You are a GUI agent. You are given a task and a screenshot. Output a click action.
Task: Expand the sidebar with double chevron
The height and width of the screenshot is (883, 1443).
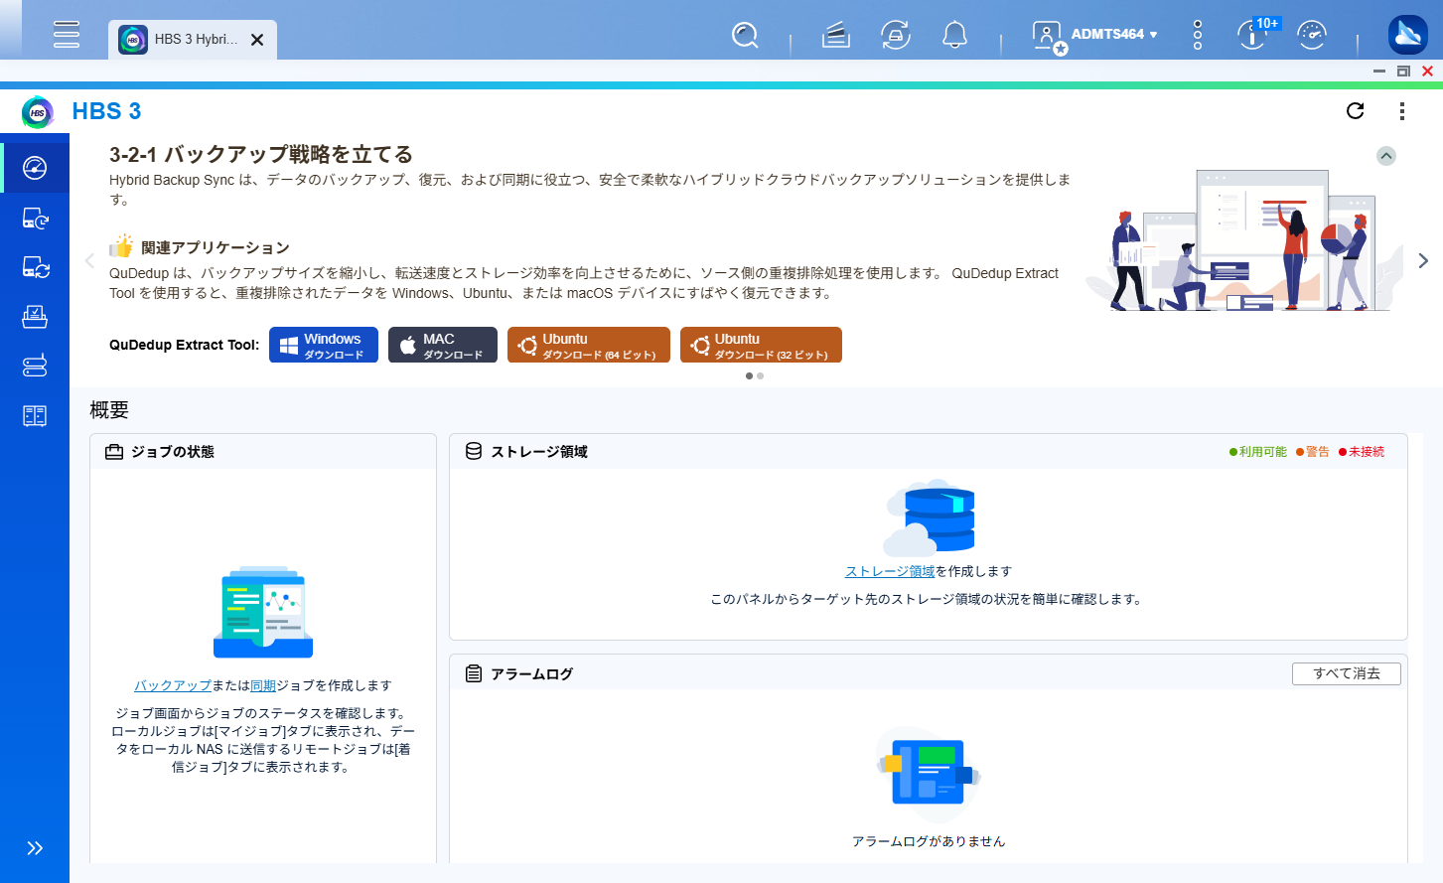click(x=35, y=848)
